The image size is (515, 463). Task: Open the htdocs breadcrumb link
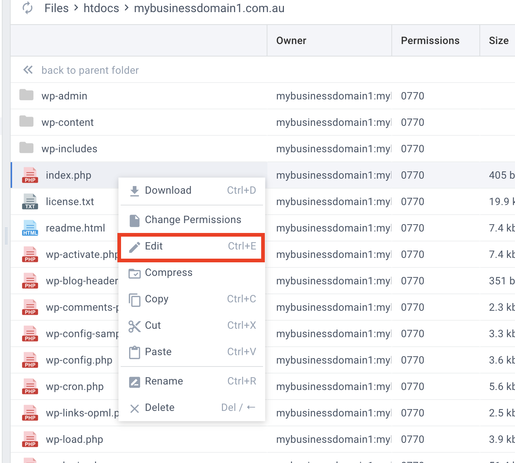pyautogui.click(x=101, y=8)
